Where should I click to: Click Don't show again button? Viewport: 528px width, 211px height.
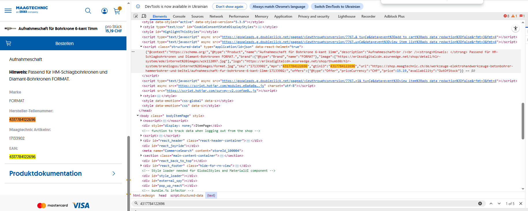pos(230,7)
